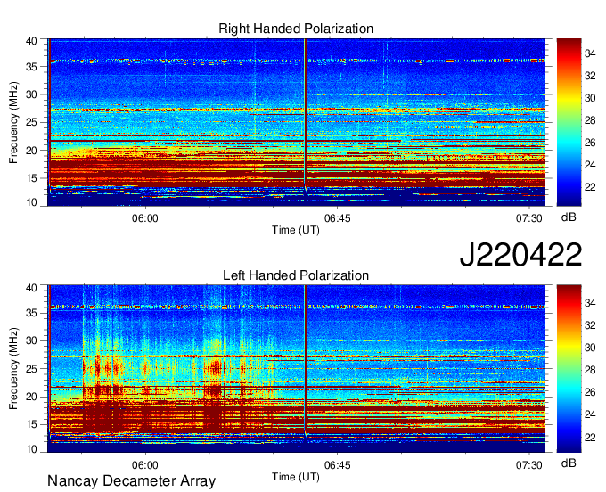The height and width of the screenshot is (492, 606).
Task: Click the 32 value on bottom colorbar
Action: click(590, 325)
